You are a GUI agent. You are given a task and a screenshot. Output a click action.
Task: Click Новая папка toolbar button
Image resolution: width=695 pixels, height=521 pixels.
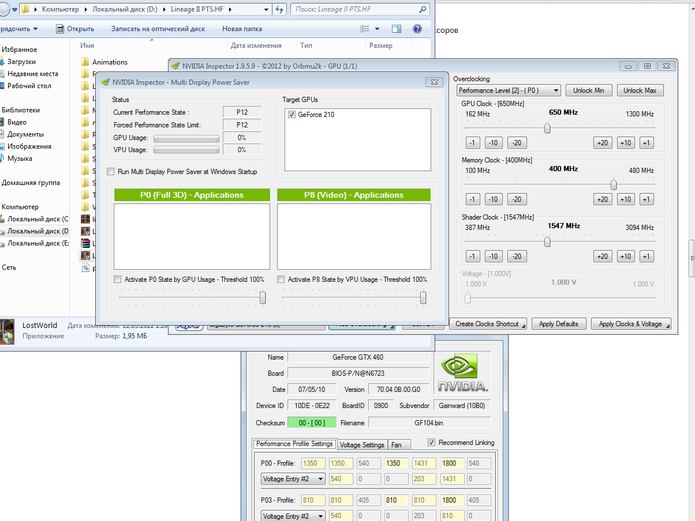point(242,29)
